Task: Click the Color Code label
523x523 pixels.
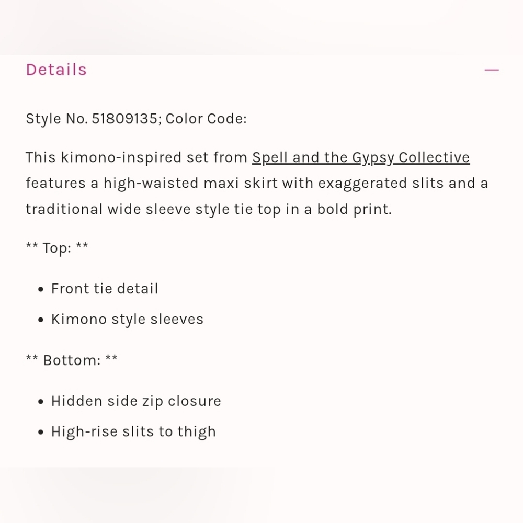Action: 206,119
